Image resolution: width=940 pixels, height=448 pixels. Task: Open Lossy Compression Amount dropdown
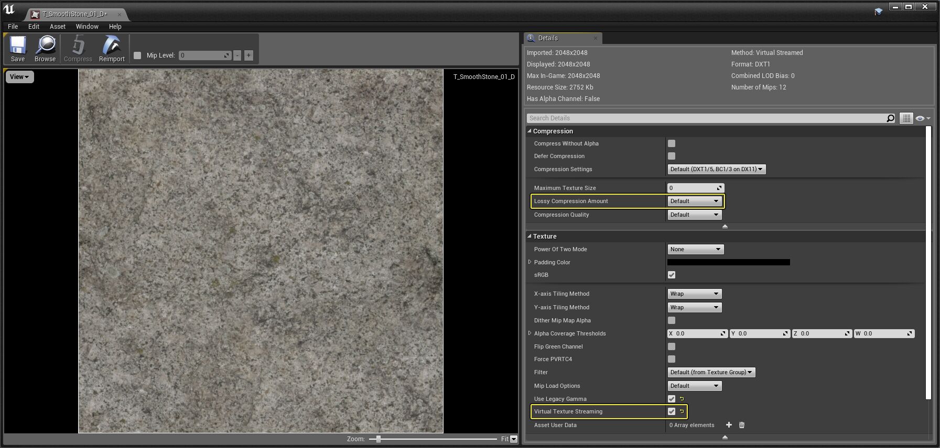point(694,201)
